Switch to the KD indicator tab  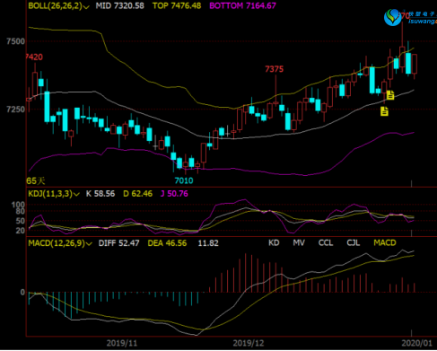274,242
